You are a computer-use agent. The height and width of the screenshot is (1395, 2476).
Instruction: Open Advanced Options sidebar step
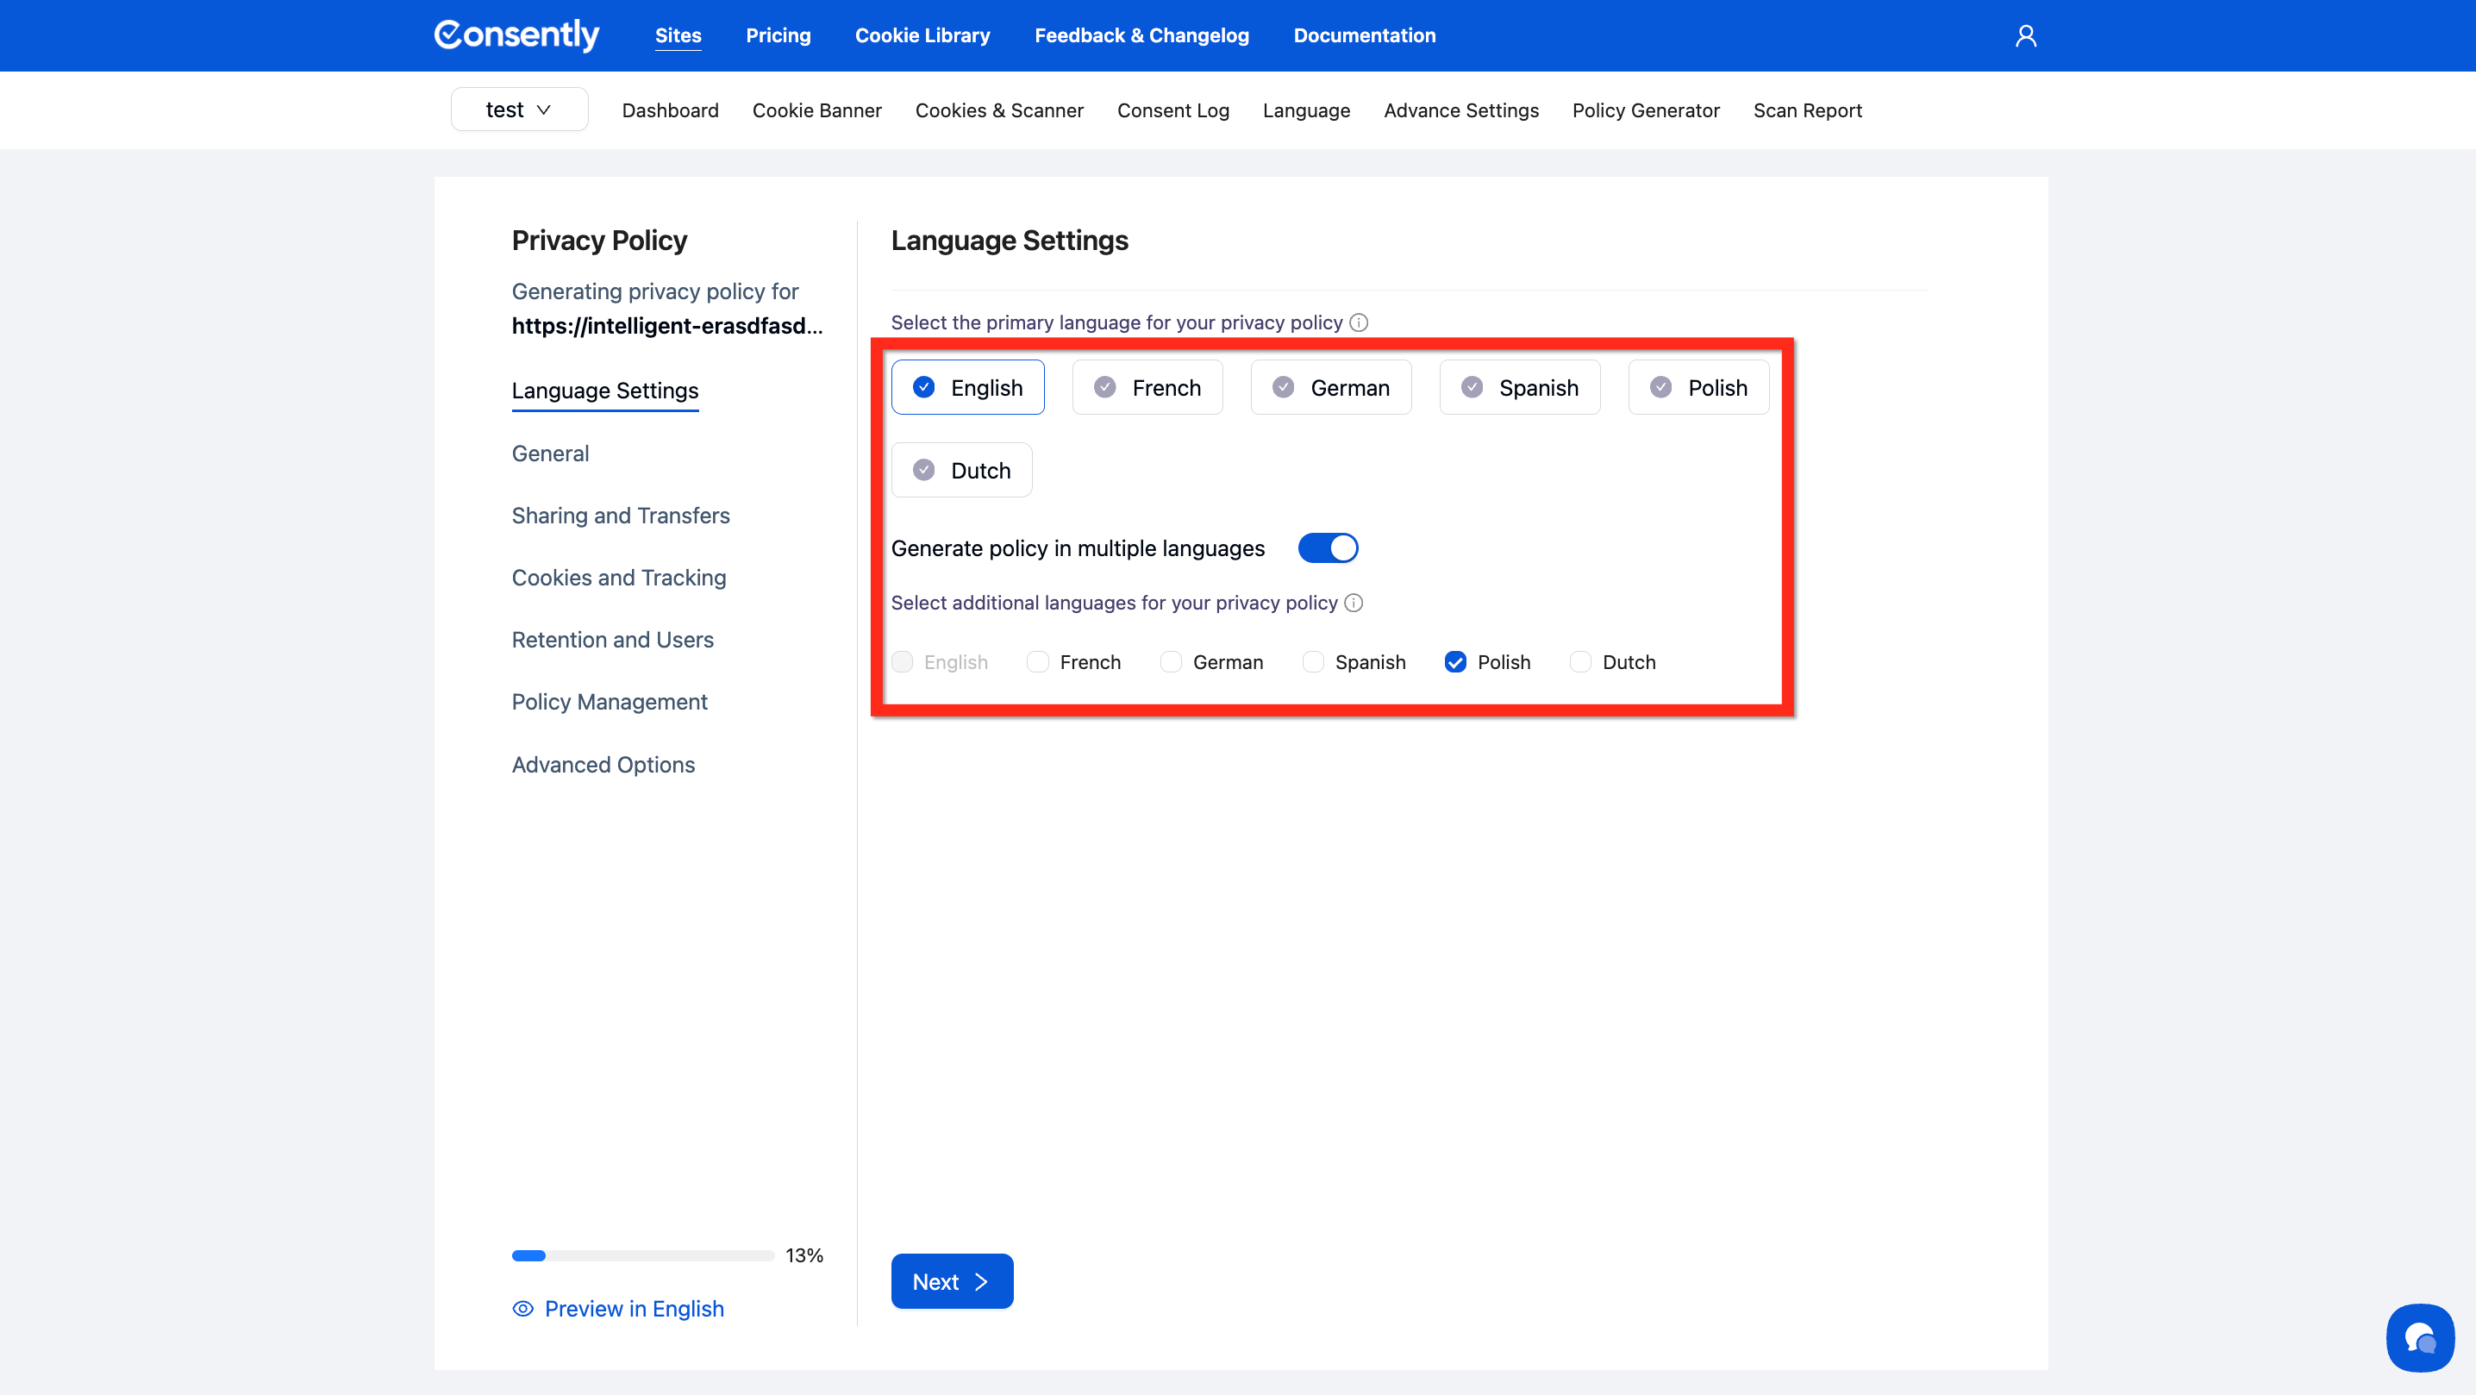603,764
